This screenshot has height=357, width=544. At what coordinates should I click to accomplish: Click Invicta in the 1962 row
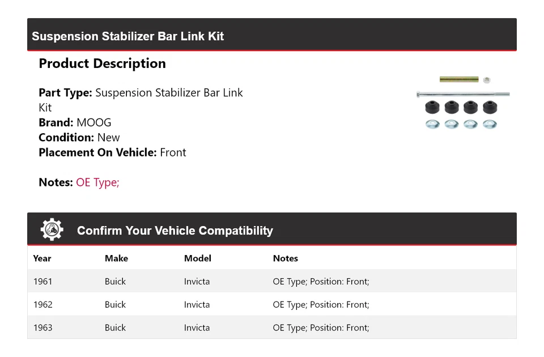(197, 305)
